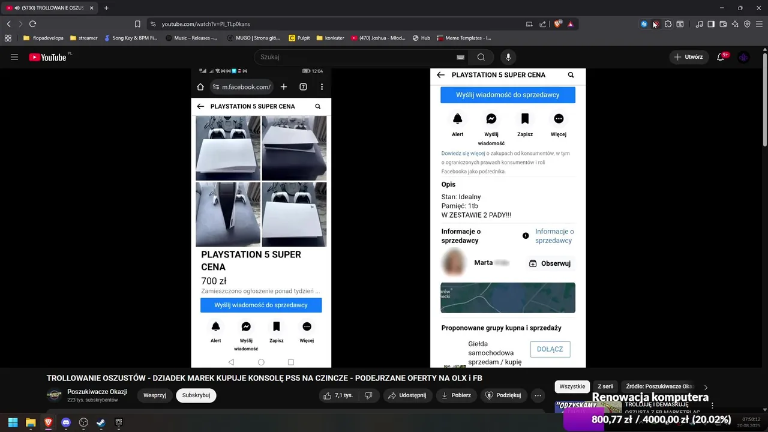The width and height of the screenshot is (768, 432).
Task: Open the MUGO Strona główna bookmark
Action: click(254, 38)
